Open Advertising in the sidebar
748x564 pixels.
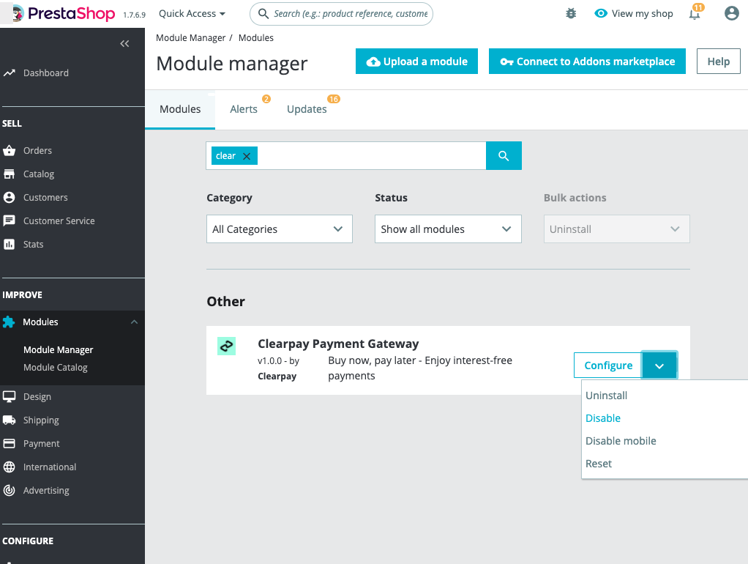[46, 490]
